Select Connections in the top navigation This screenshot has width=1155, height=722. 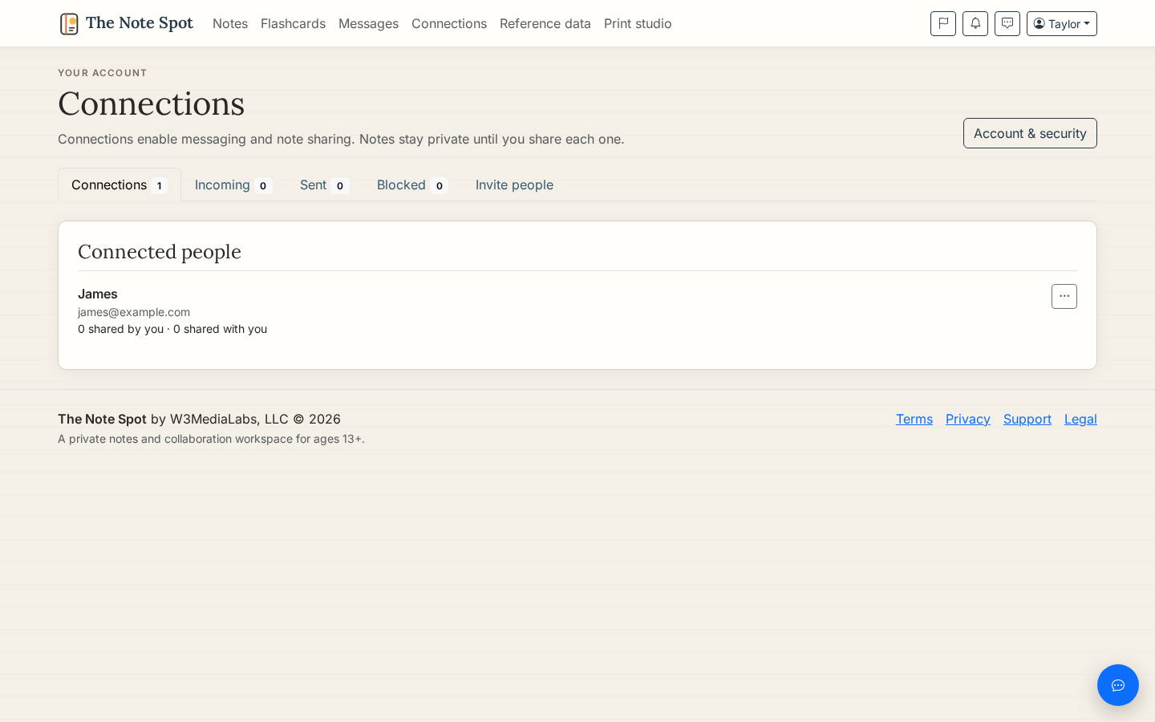click(449, 23)
